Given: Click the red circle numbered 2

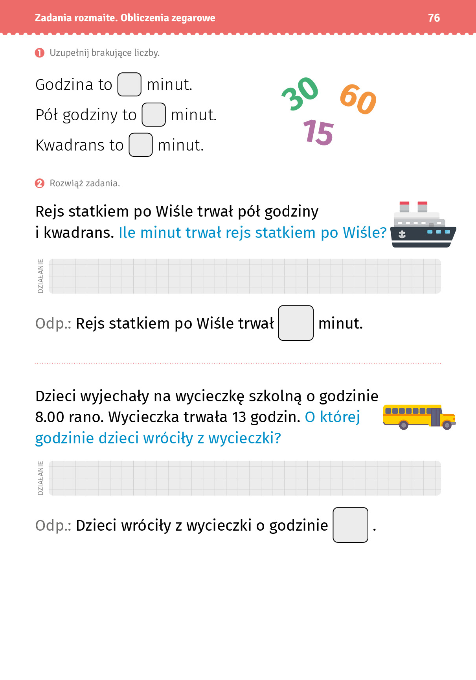Looking at the screenshot, I should (x=40, y=183).
